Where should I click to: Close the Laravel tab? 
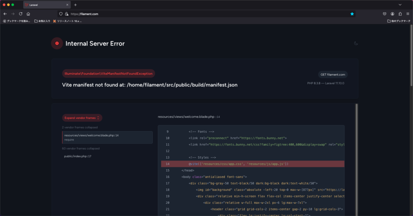click(x=67, y=5)
